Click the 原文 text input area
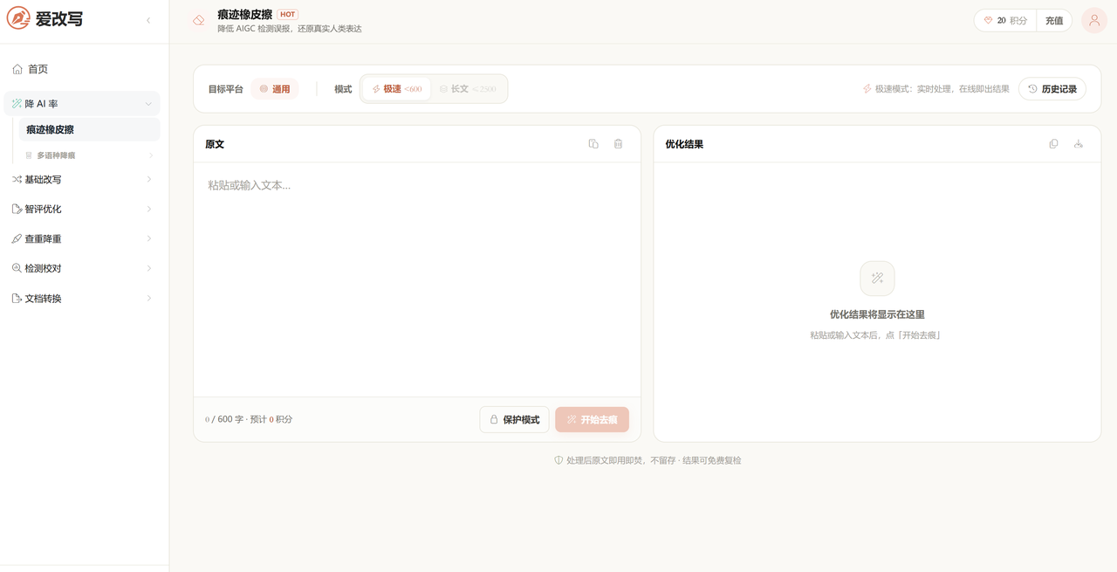 [417, 279]
